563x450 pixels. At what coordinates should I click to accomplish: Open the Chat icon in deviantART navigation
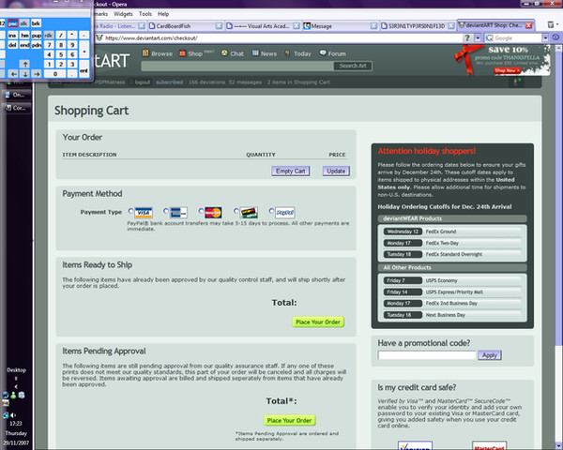(224, 53)
